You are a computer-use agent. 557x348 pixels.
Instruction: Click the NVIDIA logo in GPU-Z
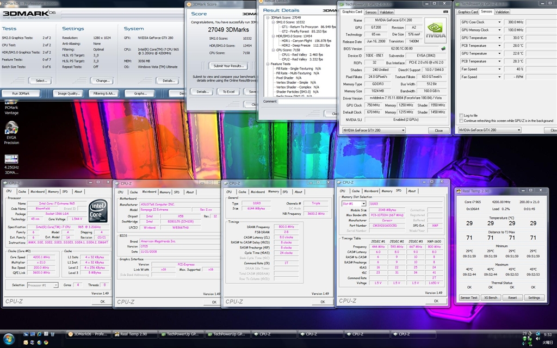point(436,30)
